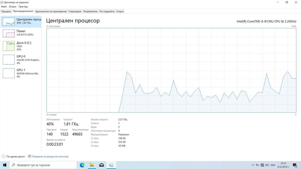Click the magnifier icon in taskbar search
301x169 pixels.
click(14, 165)
